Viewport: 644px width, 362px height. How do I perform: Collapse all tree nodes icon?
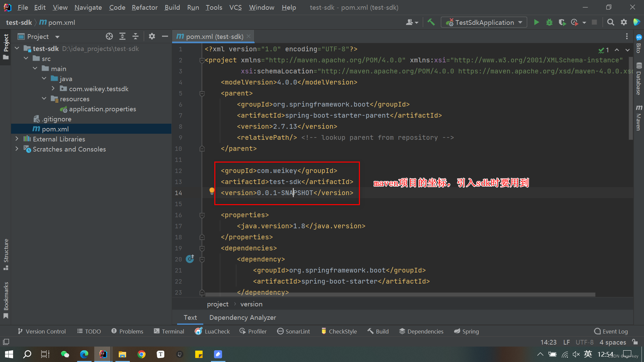[136, 37]
